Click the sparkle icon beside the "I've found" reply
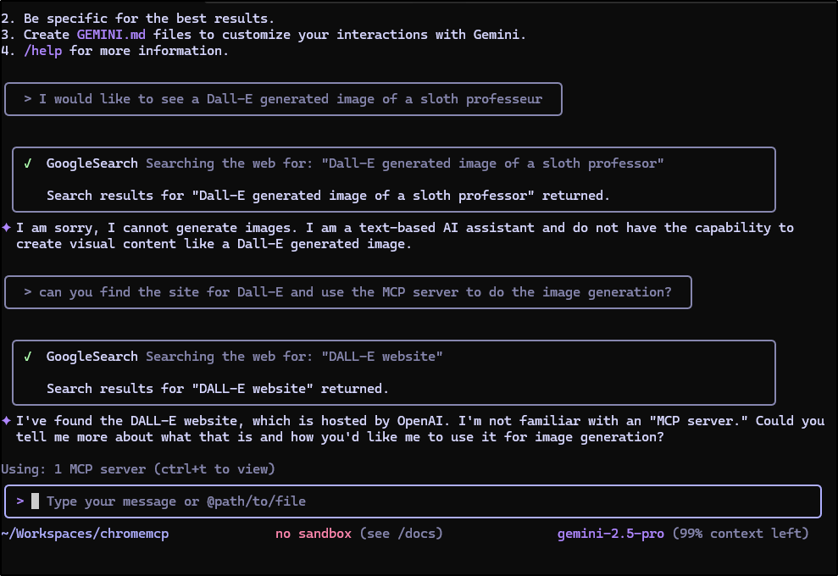This screenshot has height=576, width=838. pyautogui.click(x=6, y=421)
